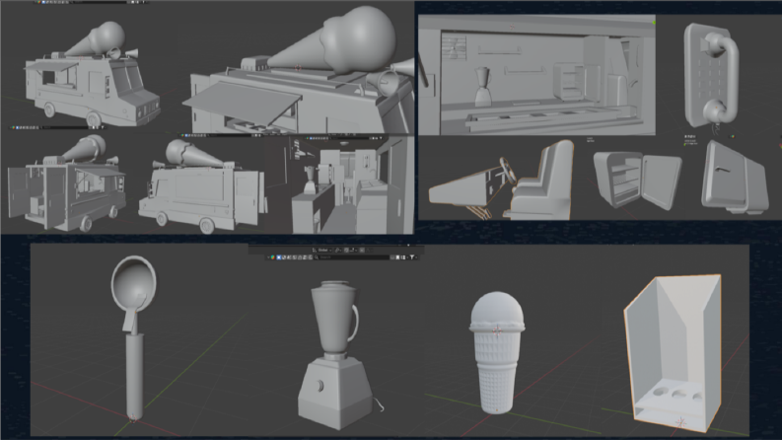The image size is (782, 440).
Task: Select the blue highlighted filter icon
Action: (x=279, y=257)
